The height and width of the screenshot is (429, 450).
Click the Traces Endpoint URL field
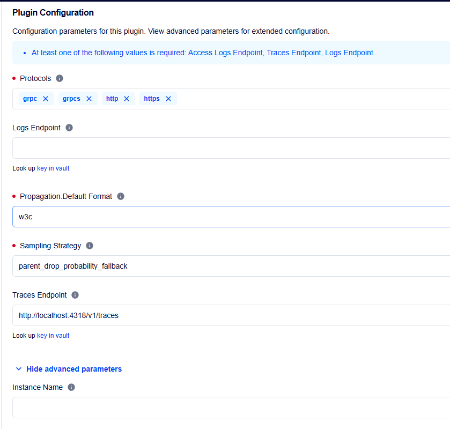pos(231,315)
